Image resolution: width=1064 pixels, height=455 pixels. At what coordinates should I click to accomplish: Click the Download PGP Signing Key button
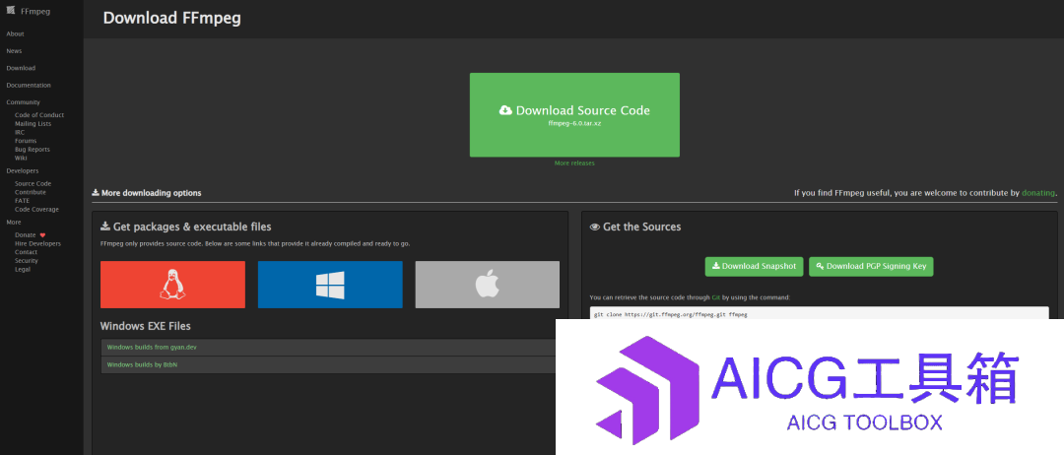[871, 267]
